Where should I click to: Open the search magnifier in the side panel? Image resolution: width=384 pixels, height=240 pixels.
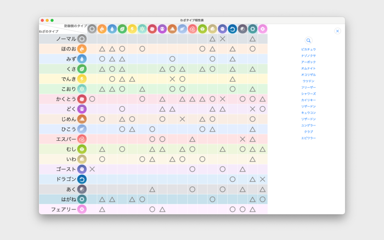308,41
